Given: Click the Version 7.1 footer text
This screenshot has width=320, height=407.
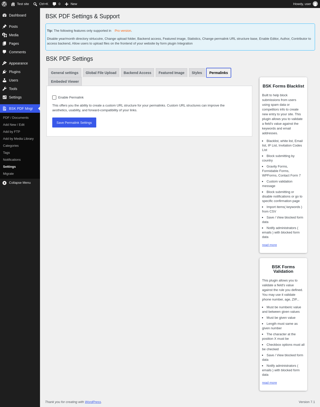Looking at the screenshot, I should pos(307,402).
